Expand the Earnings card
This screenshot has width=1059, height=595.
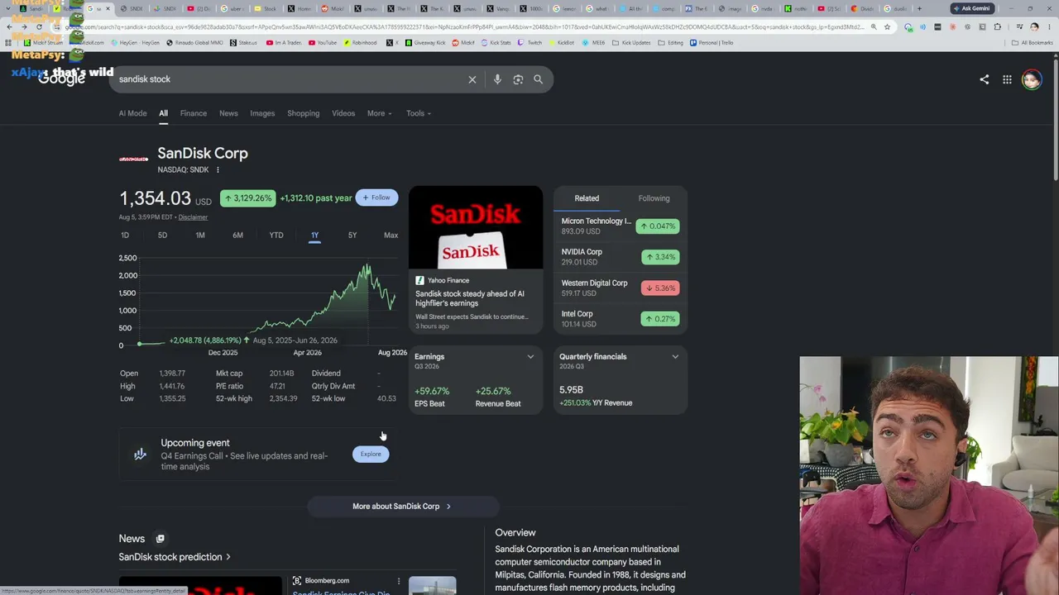[530, 357]
